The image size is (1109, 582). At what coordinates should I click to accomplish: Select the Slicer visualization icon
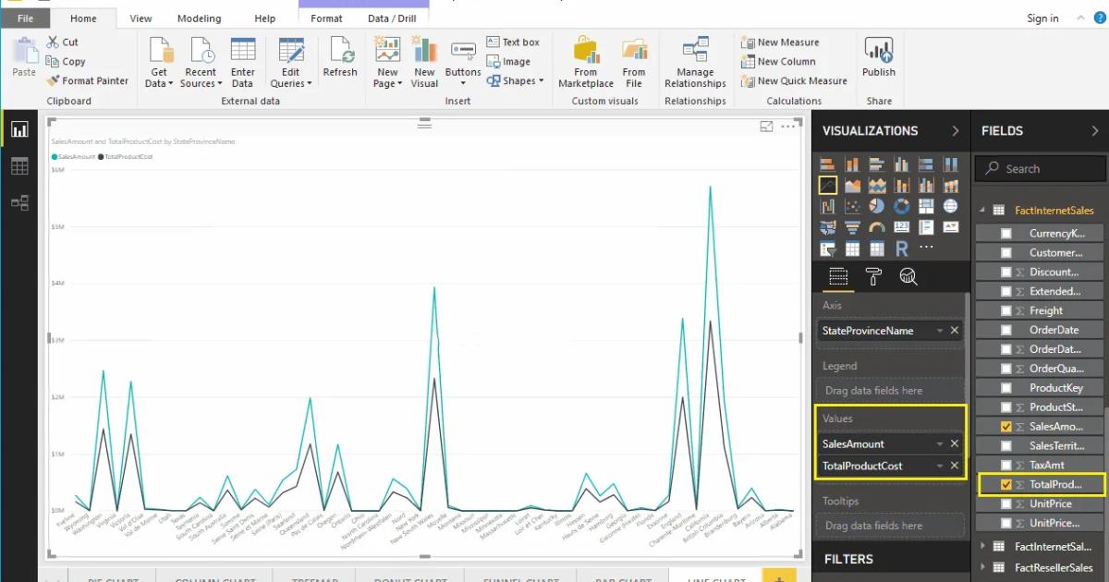coord(828,247)
